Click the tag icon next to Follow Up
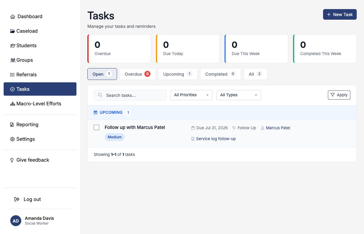 (234, 128)
